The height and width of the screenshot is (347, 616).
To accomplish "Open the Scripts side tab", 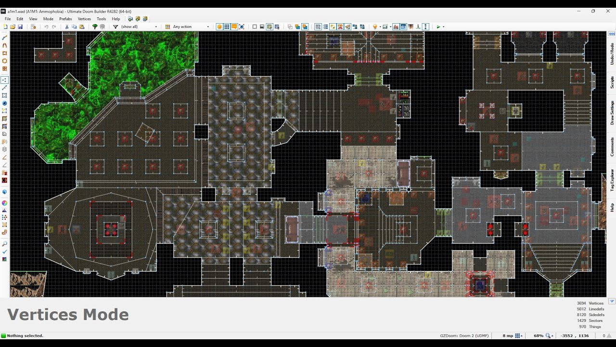I will click(x=612, y=82).
